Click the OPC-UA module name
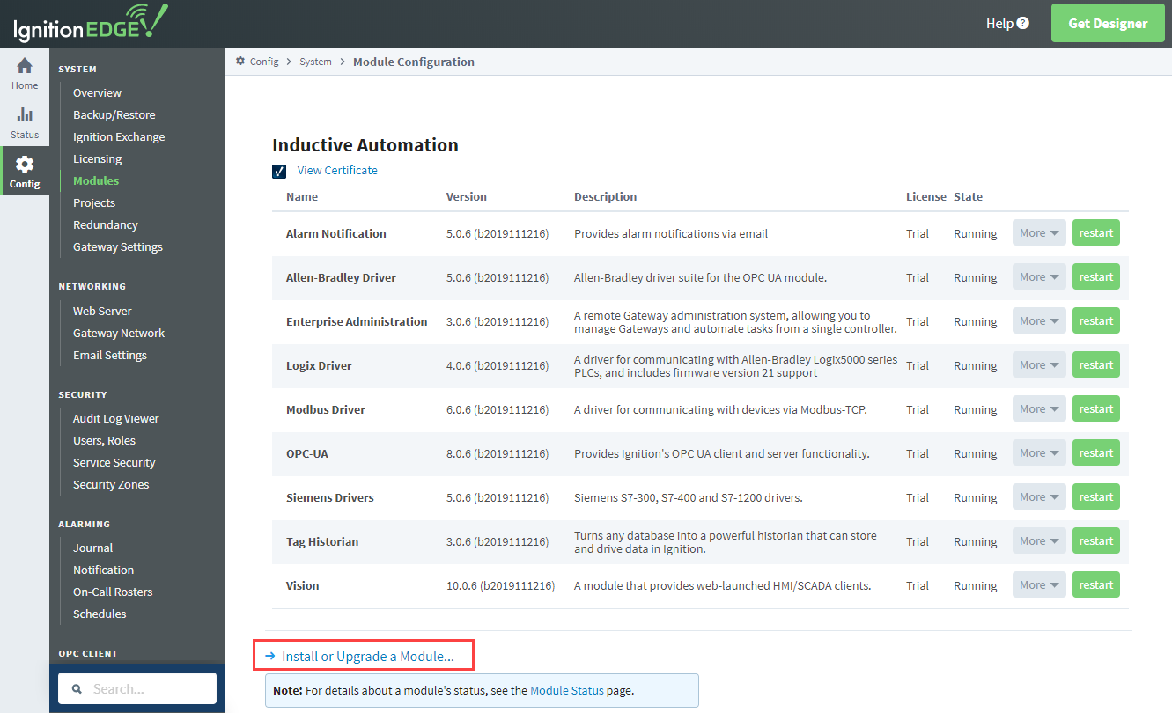 coord(307,454)
